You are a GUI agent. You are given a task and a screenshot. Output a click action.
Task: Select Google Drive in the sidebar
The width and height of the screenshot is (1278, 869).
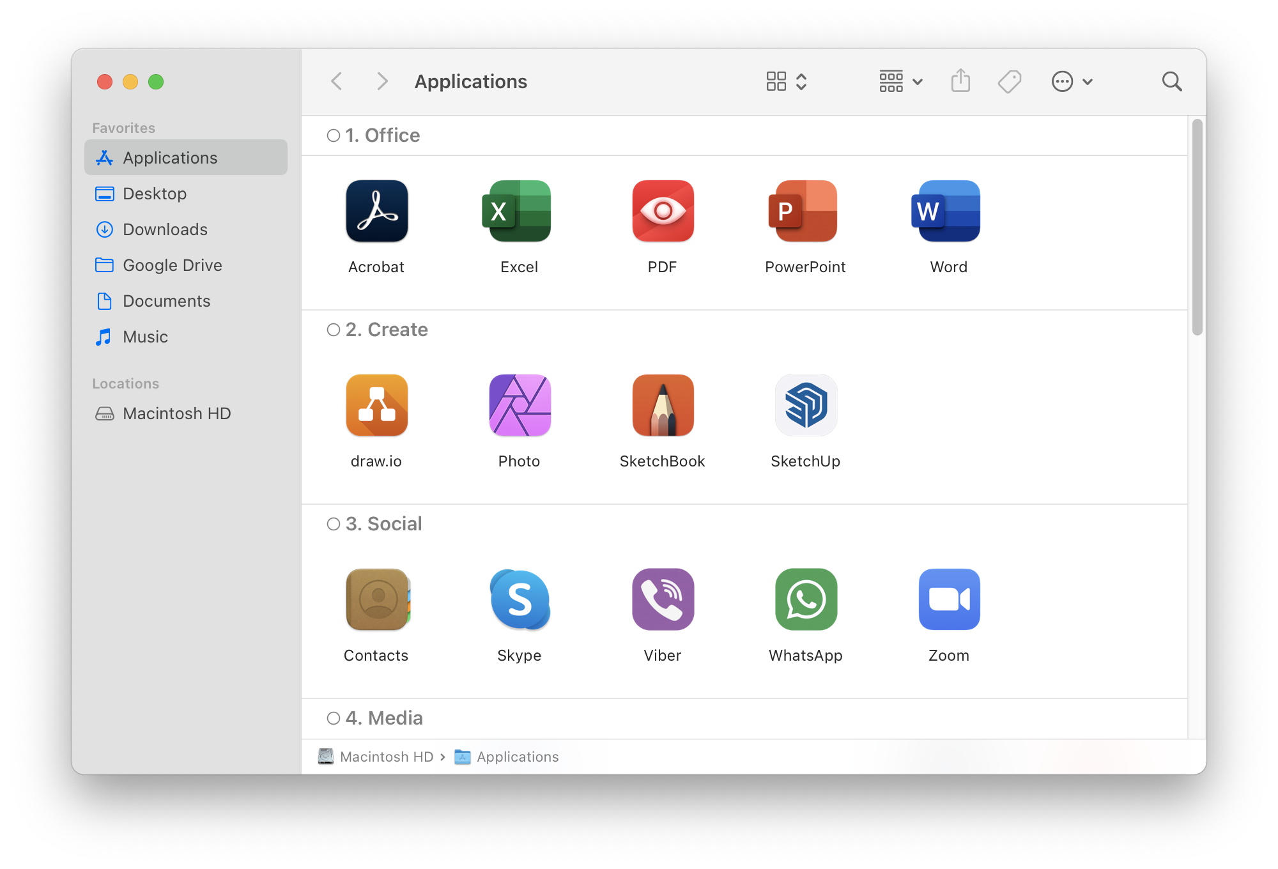pos(172,265)
